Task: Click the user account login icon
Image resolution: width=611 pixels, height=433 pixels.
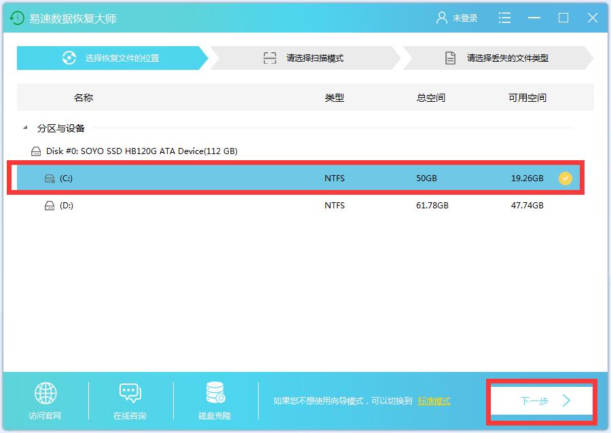Action: tap(442, 18)
